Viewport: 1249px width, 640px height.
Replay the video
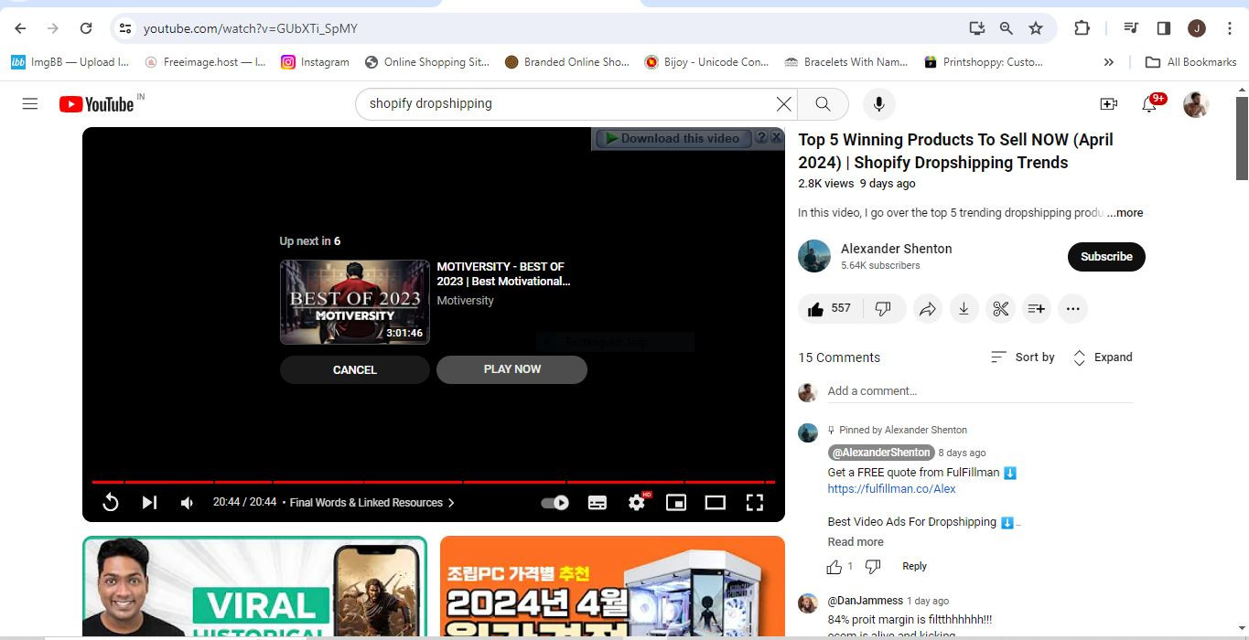pos(111,502)
